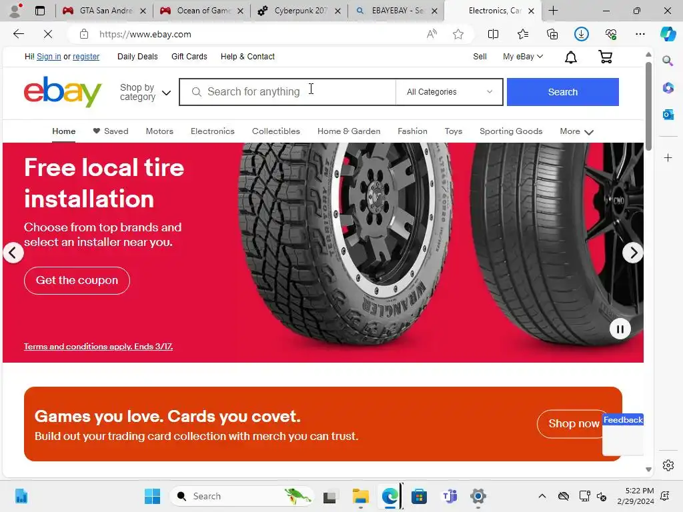The image size is (683, 512).
Task: Click Shop now on trading cards banner
Action: point(574,423)
